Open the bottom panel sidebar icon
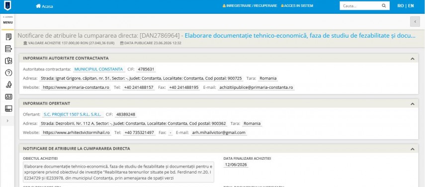 pos(8,109)
